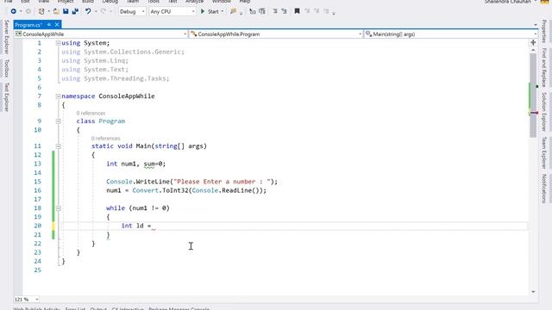
Task: Open the Find in Files icon
Action: [233, 11]
